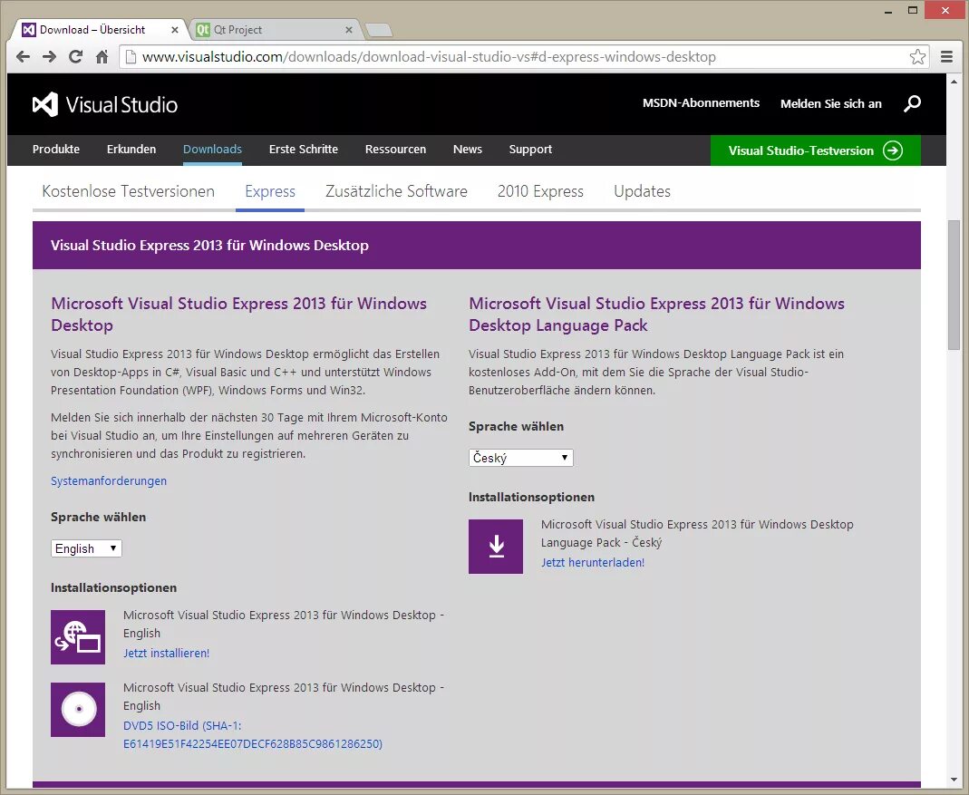Screen dimensions: 969x795
Task: Click Jetzt installieren! link
Action: 166,653
